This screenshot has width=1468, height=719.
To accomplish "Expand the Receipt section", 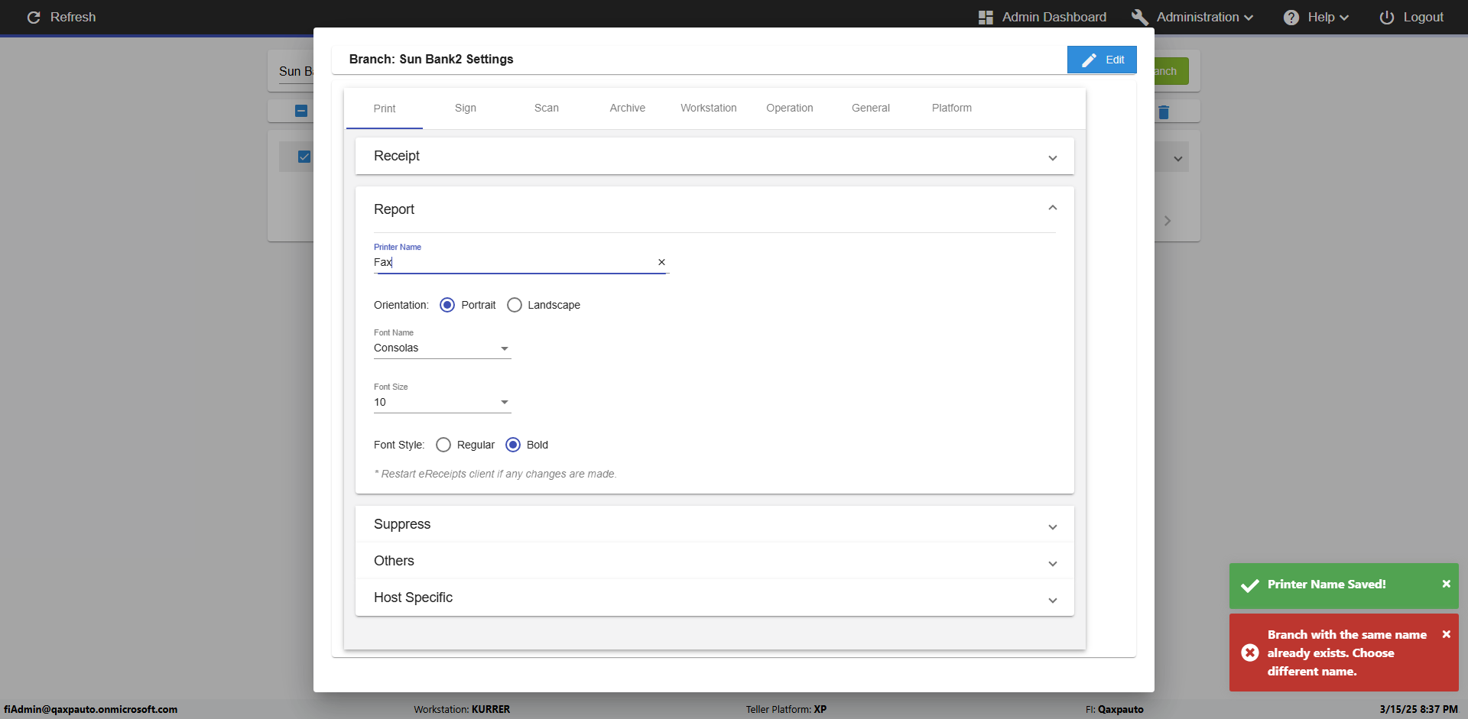I will (714, 156).
